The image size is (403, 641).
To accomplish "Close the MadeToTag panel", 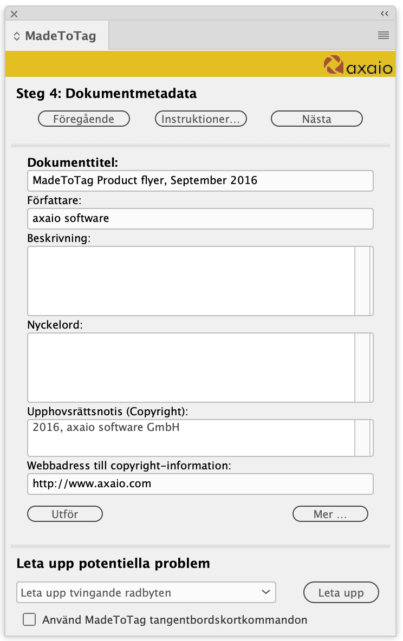I will (14, 14).
